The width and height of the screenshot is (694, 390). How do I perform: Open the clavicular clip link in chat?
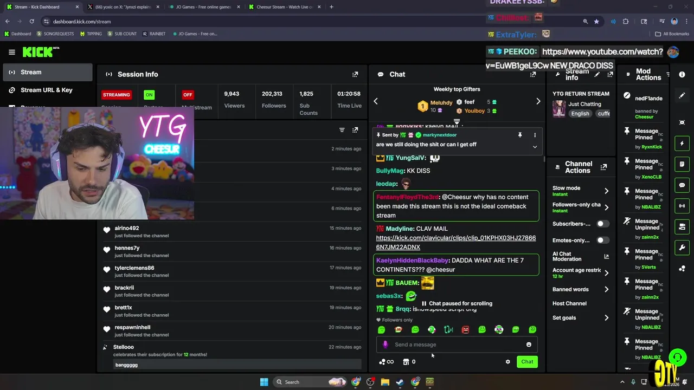pos(455,243)
